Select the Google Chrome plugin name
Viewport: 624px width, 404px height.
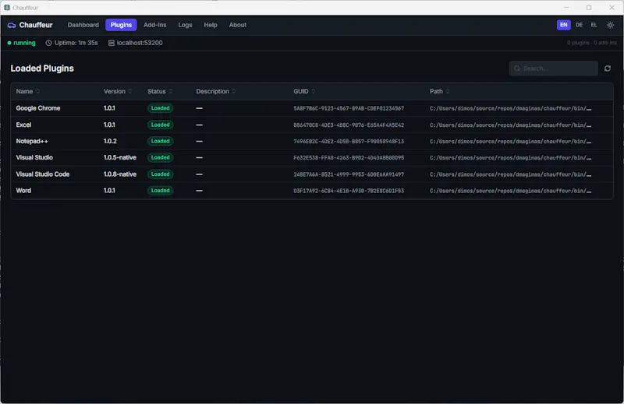coord(38,108)
